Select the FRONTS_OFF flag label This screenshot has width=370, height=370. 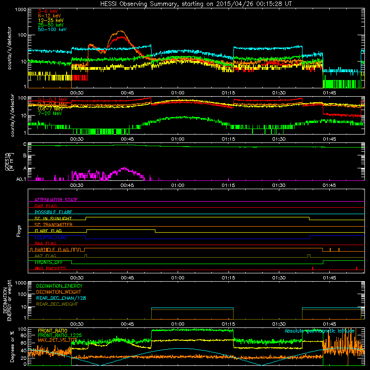[x=49, y=262]
